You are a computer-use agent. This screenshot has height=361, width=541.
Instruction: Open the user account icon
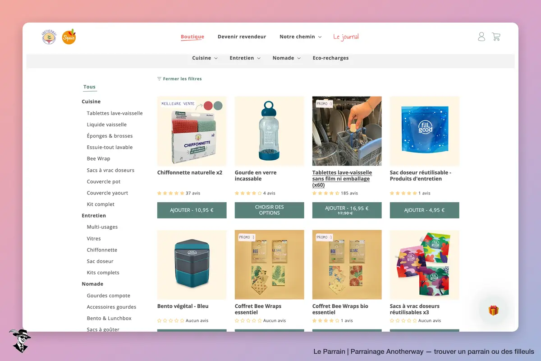coord(481,37)
